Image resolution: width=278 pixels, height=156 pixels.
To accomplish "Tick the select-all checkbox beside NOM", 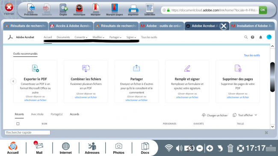I will pyautogui.click(x=18, y=124).
